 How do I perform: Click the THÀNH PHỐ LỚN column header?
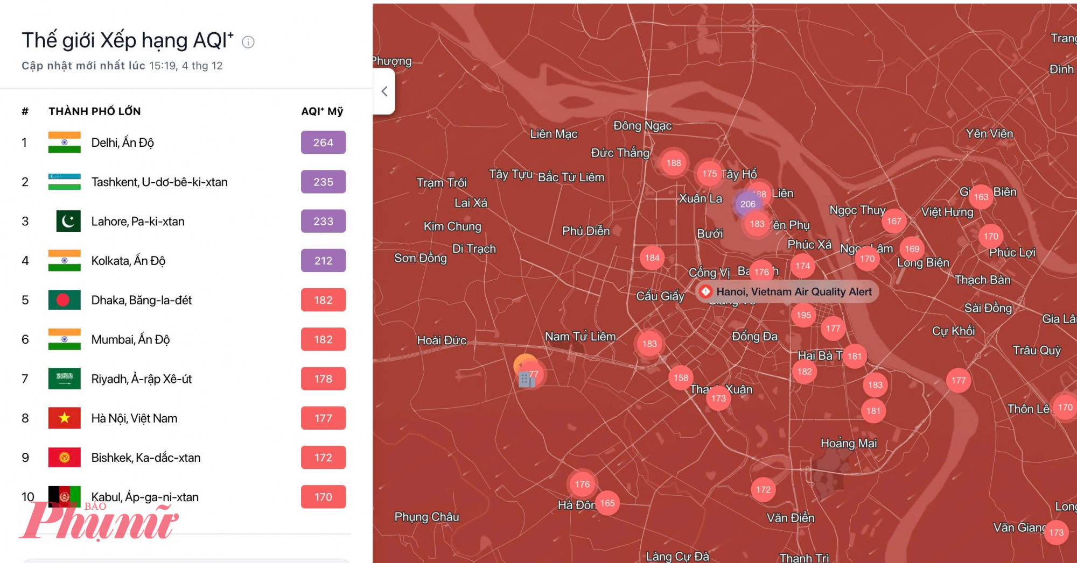point(95,111)
